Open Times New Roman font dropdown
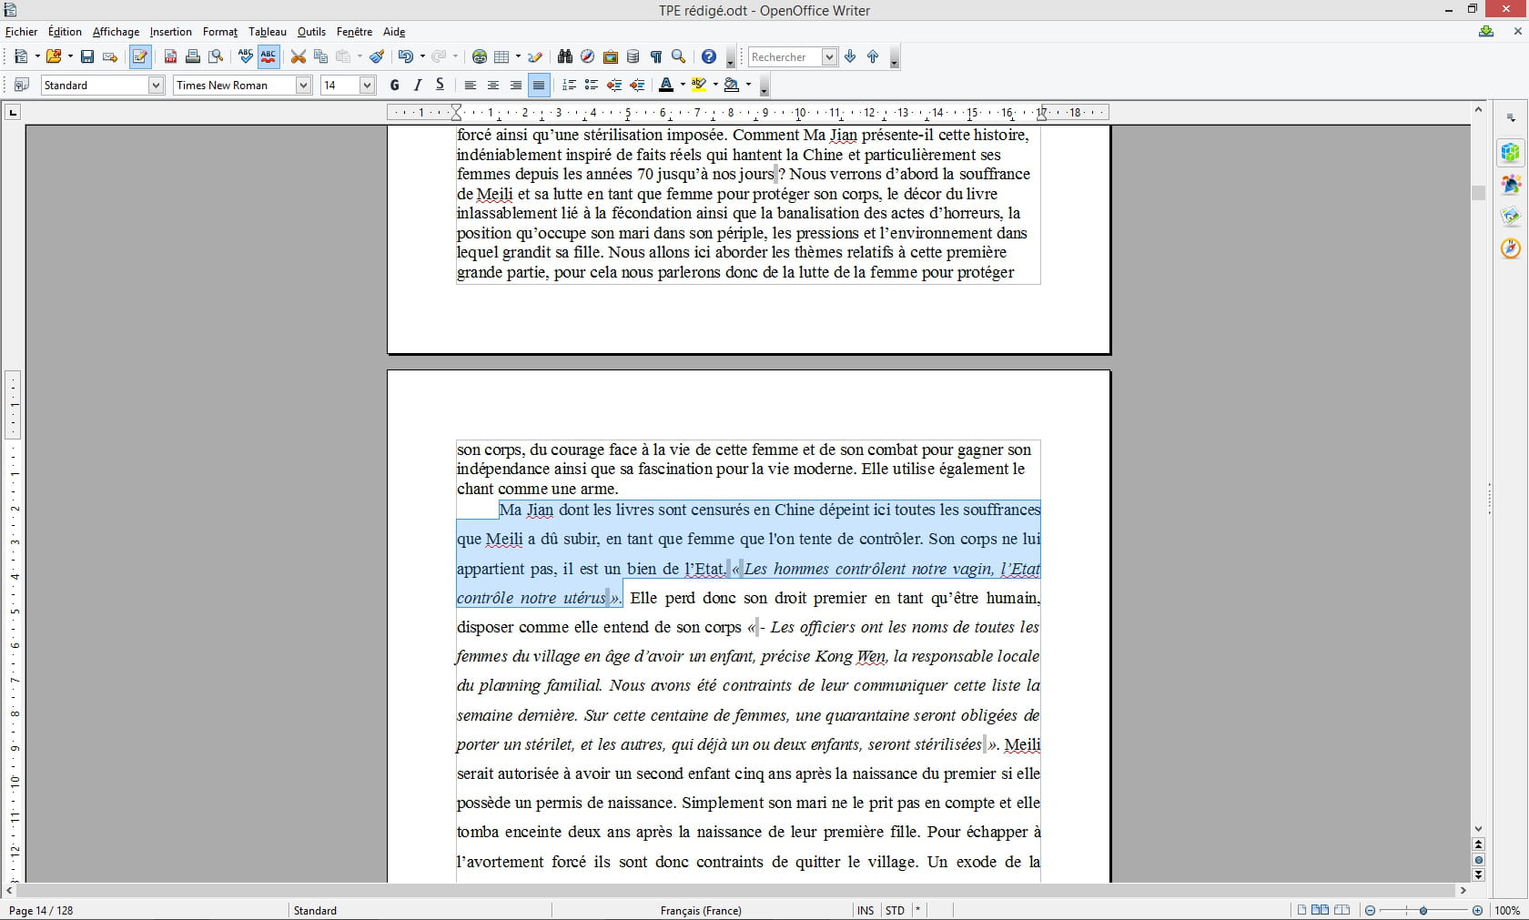1529x920 pixels. pyautogui.click(x=304, y=86)
